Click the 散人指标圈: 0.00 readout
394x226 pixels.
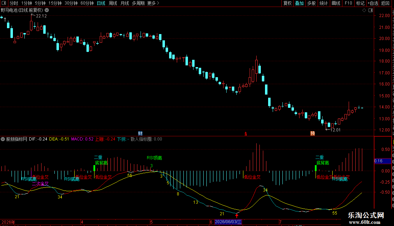tap(146, 139)
